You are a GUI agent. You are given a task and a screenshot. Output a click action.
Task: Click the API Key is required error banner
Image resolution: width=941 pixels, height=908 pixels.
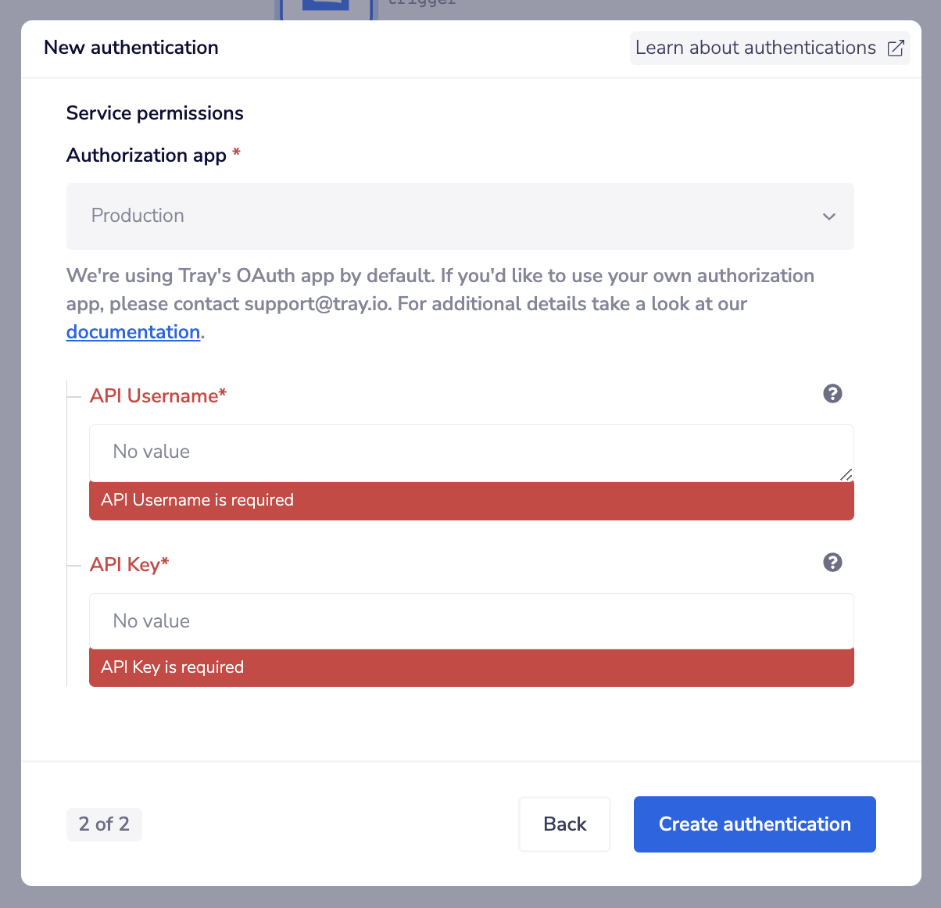(x=471, y=667)
